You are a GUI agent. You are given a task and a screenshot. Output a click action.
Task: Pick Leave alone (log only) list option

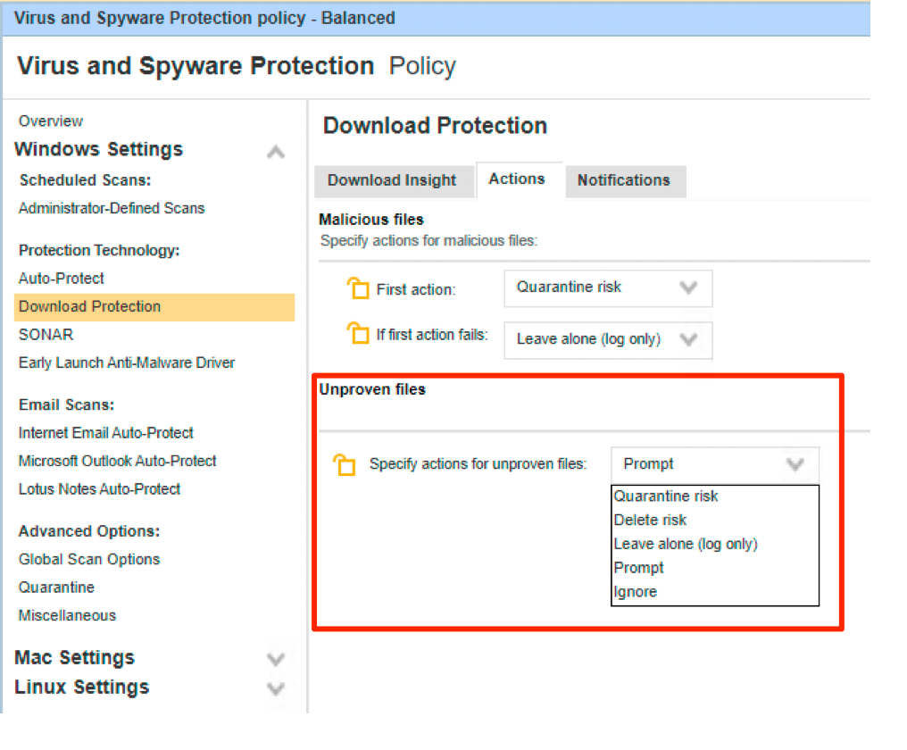(x=686, y=544)
